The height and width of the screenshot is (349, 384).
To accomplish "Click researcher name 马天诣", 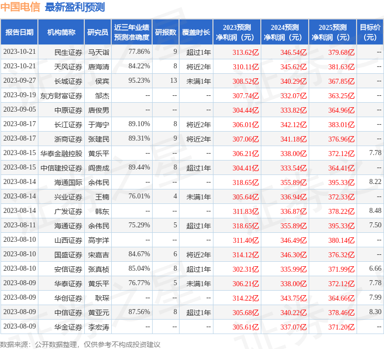I will tap(98, 52).
